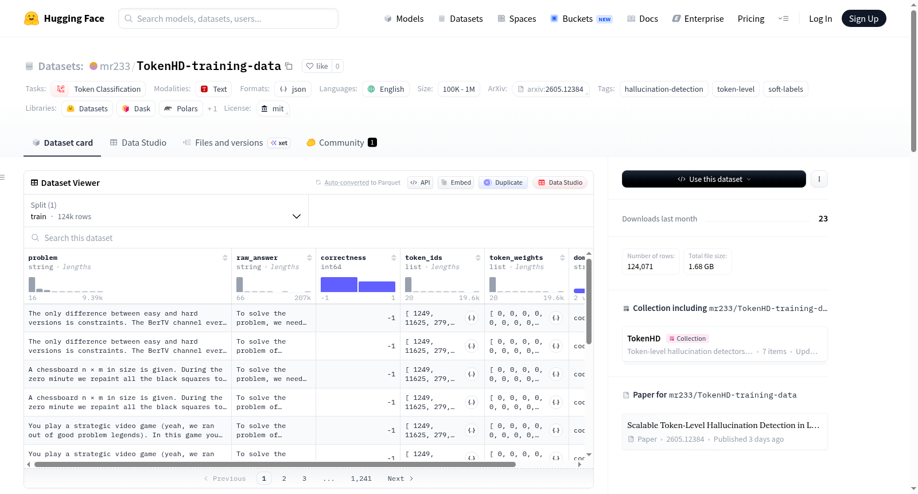This screenshot has height=494, width=918.
Task: Copy dataset name with the copy icon
Action: pos(289,67)
